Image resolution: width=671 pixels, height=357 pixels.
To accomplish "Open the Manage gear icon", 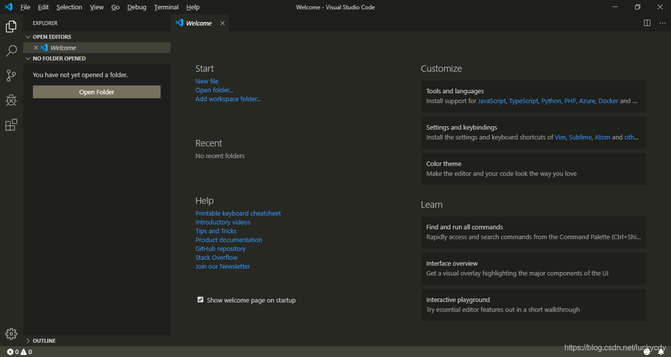I will (x=11, y=334).
